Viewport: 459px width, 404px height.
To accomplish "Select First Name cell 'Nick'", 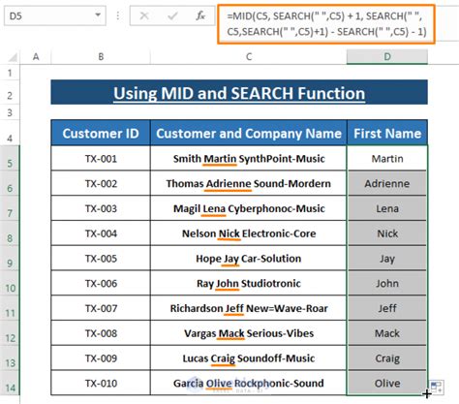I will click(387, 233).
